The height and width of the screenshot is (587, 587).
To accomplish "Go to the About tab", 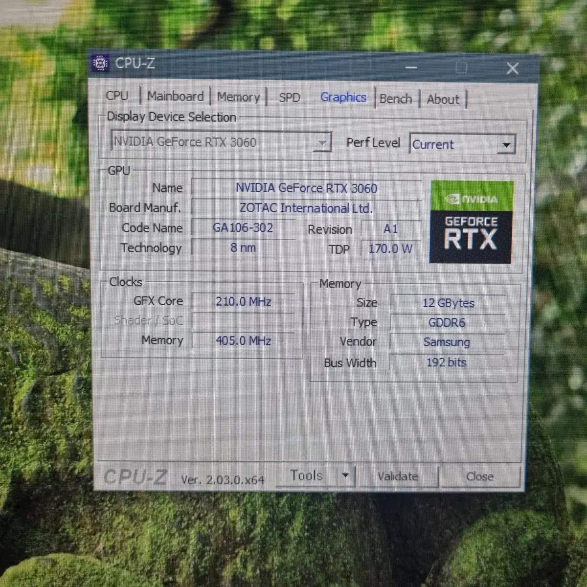I will tap(443, 99).
